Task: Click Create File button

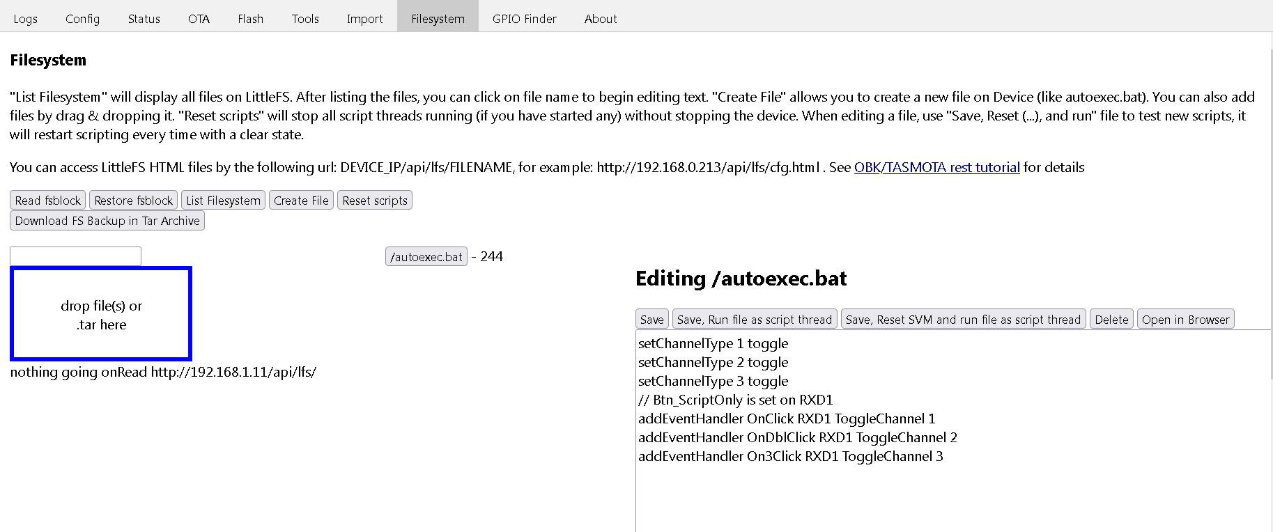Action: point(301,201)
